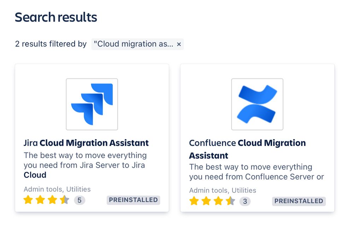
Task: Click the review count 3 badge
Action: (245, 201)
